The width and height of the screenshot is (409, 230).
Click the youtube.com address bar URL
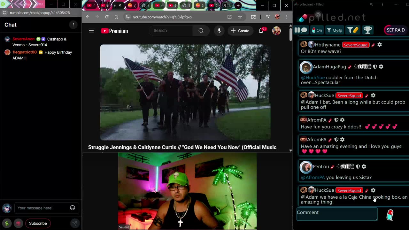[162, 17]
